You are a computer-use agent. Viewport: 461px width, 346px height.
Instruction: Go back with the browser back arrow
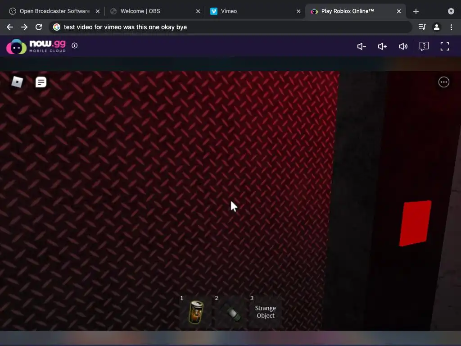(10, 27)
